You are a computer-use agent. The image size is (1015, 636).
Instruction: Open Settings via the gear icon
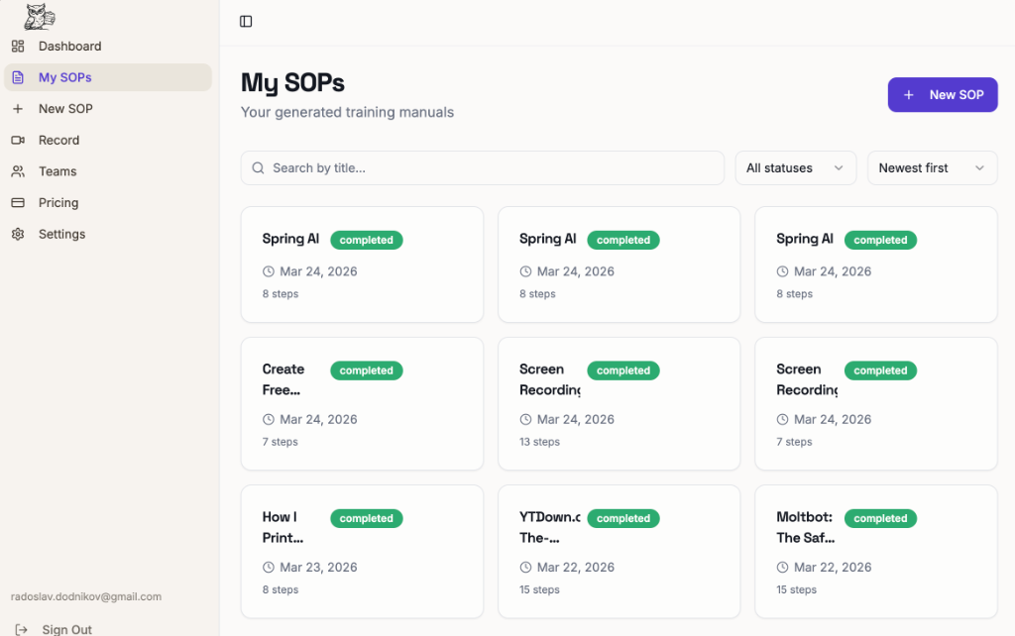[18, 234]
